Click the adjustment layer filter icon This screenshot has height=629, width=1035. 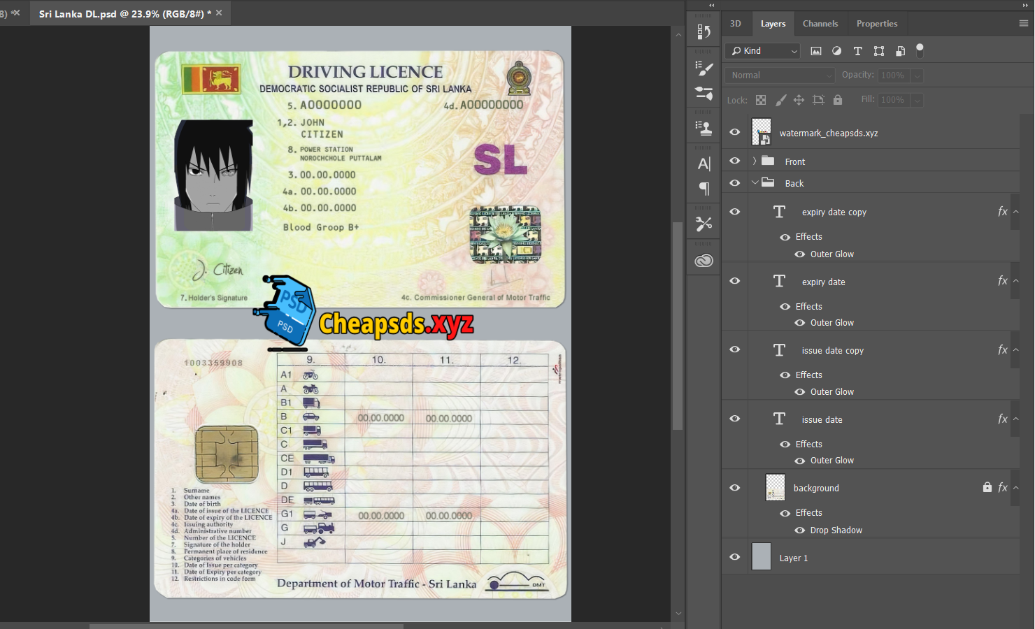pyautogui.click(x=836, y=51)
